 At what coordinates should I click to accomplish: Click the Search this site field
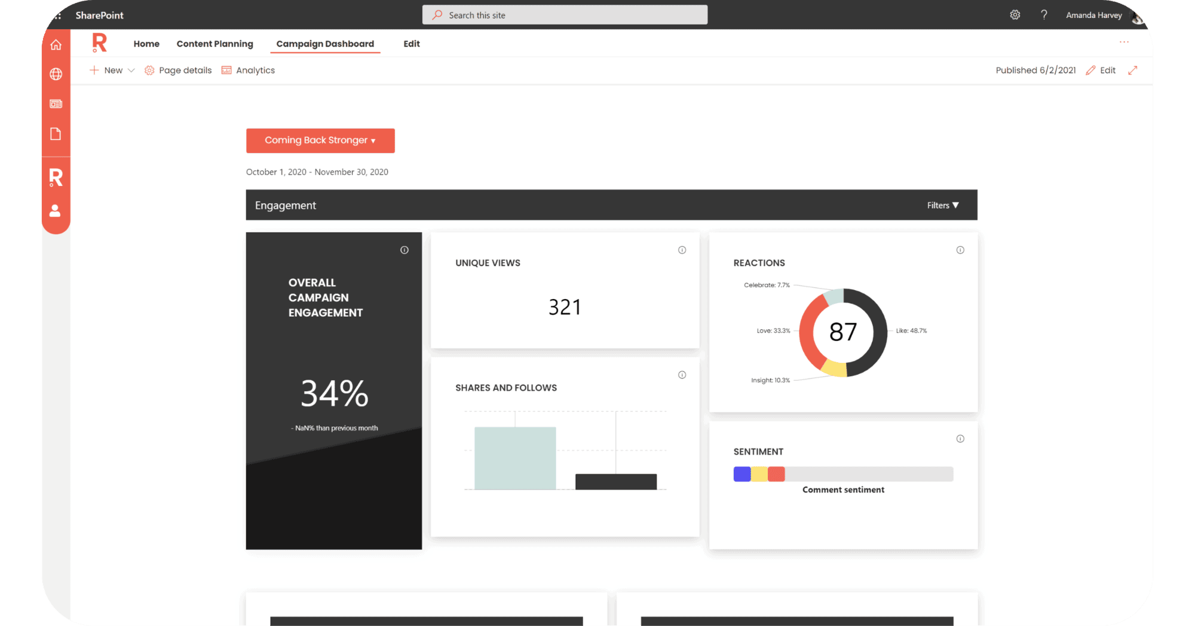(565, 15)
